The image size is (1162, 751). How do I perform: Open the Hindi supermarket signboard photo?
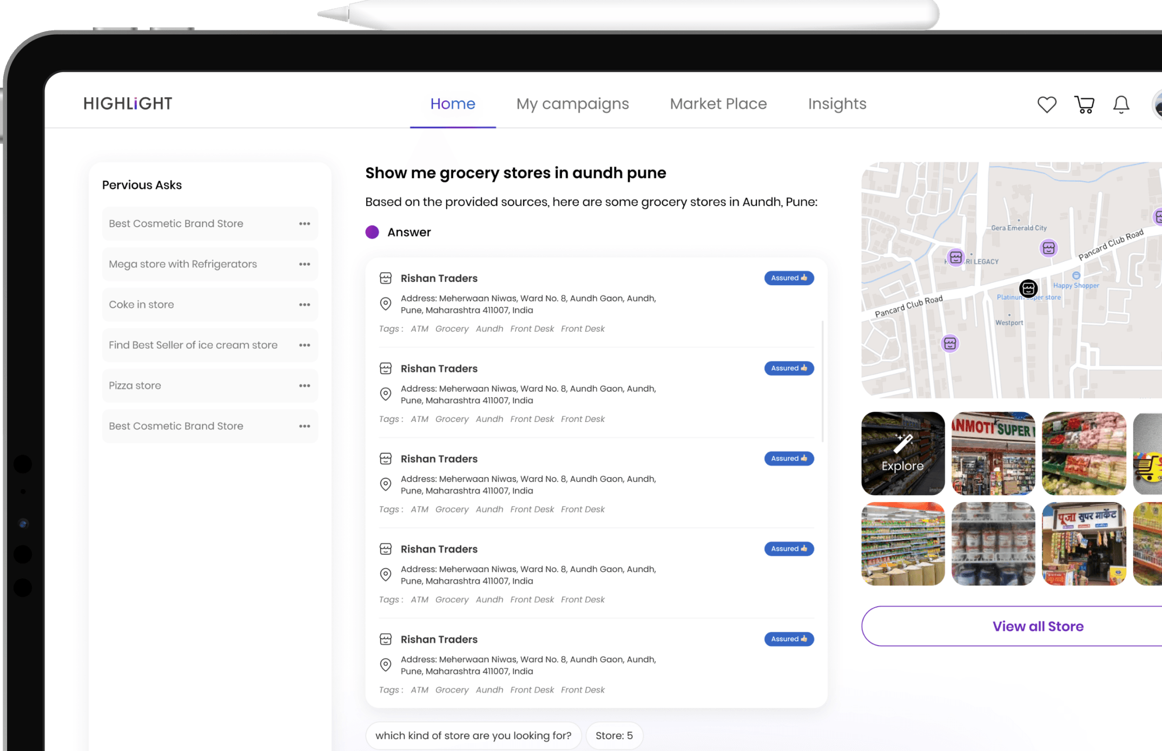click(x=1084, y=544)
